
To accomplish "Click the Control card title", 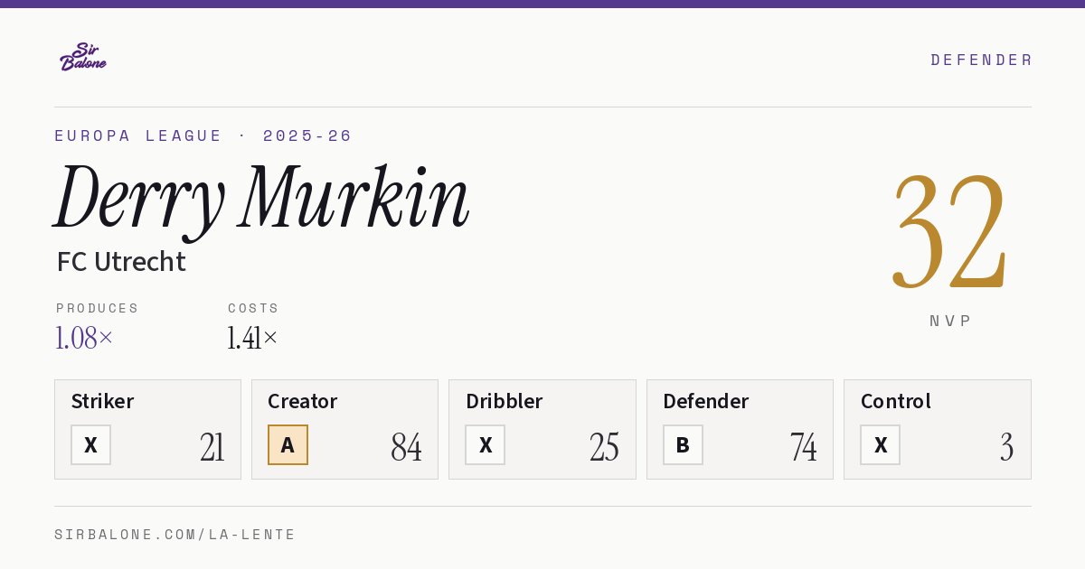I will [896, 401].
